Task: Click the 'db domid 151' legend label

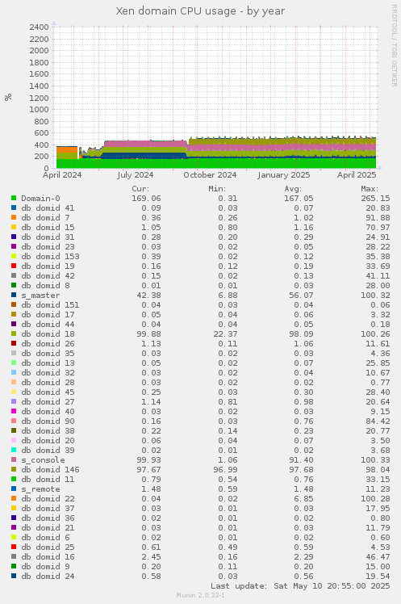Action: point(50,305)
